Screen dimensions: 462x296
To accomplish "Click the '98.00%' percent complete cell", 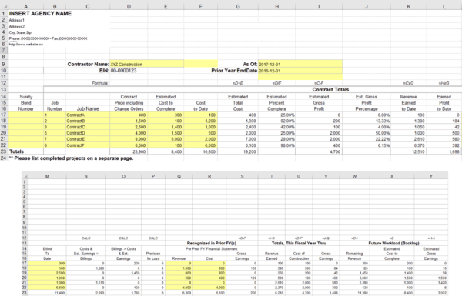I will [276, 145].
